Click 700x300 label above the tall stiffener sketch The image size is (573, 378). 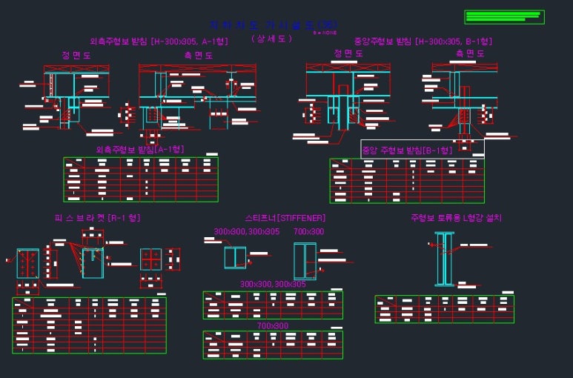tap(309, 231)
